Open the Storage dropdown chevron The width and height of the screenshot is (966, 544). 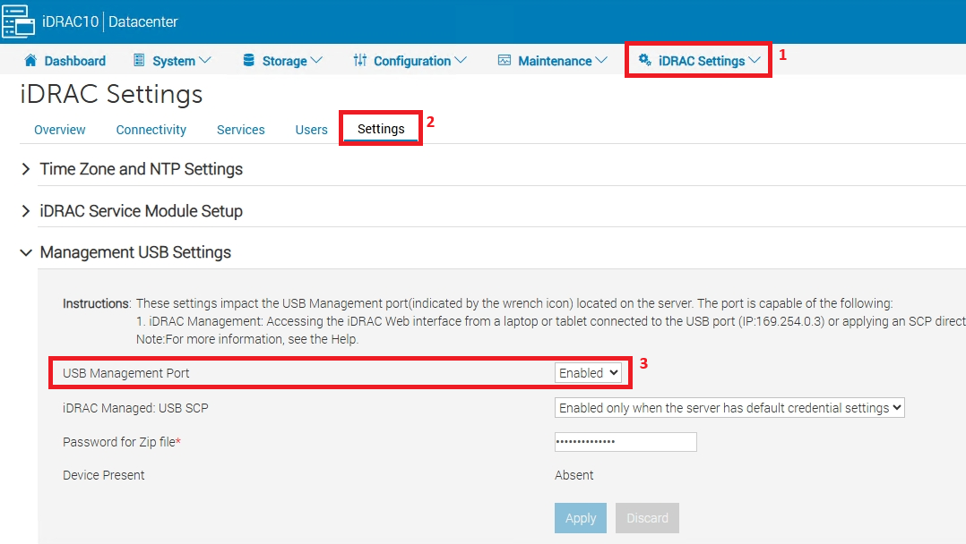(x=316, y=60)
